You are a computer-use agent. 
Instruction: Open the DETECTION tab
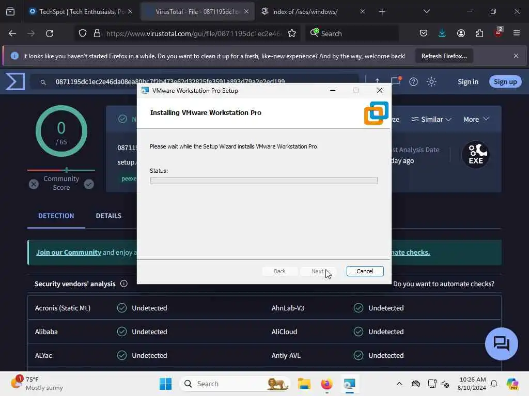(x=56, y=216)
